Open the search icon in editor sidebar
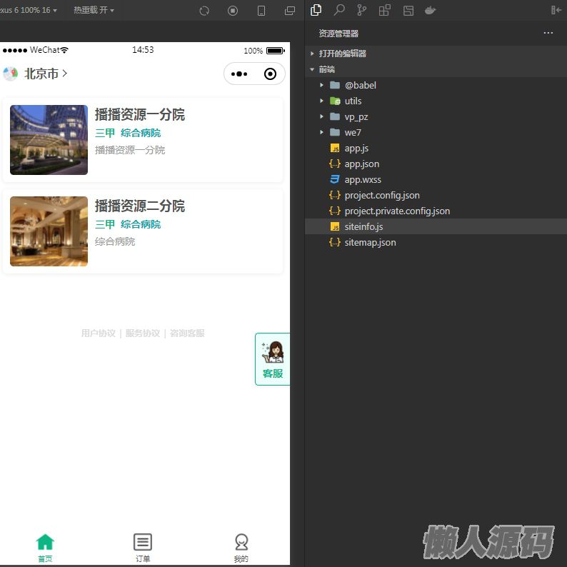The image size is (567, 567). [x=339, y=10]
